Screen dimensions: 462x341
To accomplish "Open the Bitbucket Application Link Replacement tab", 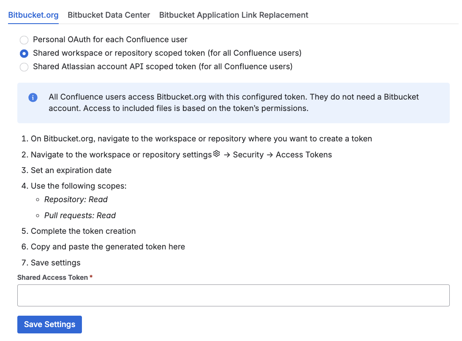I will [x=234, y=15].
